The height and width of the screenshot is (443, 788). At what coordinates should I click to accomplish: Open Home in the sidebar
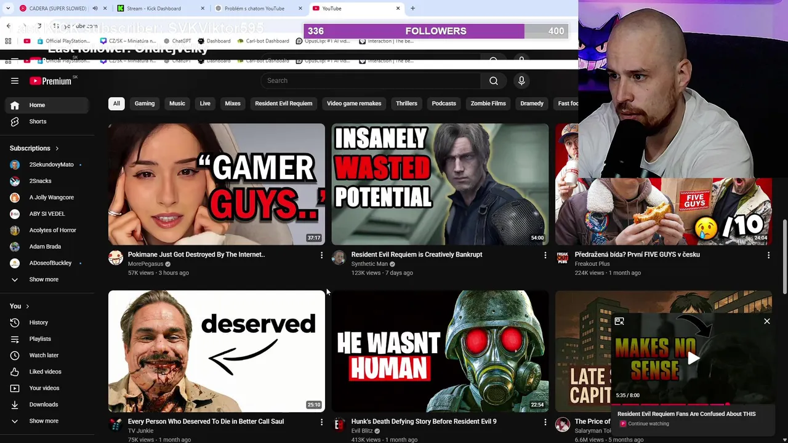click(47, 105)
